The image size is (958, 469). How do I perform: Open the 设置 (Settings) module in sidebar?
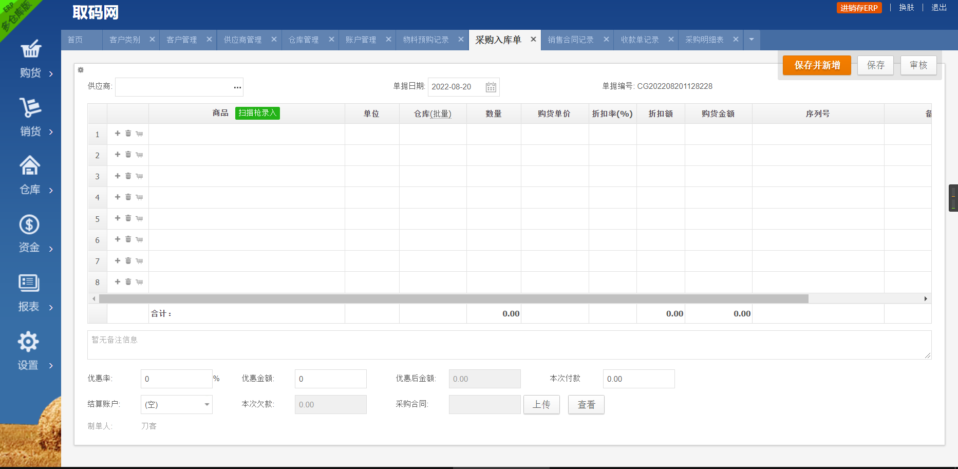[31, 352]
